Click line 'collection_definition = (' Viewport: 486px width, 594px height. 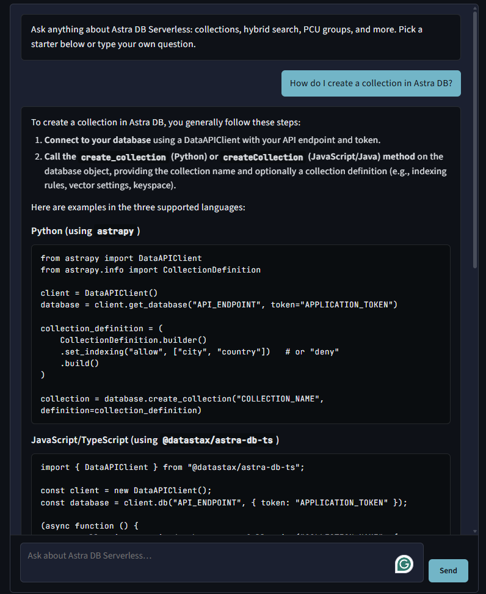tap(101, 329)
